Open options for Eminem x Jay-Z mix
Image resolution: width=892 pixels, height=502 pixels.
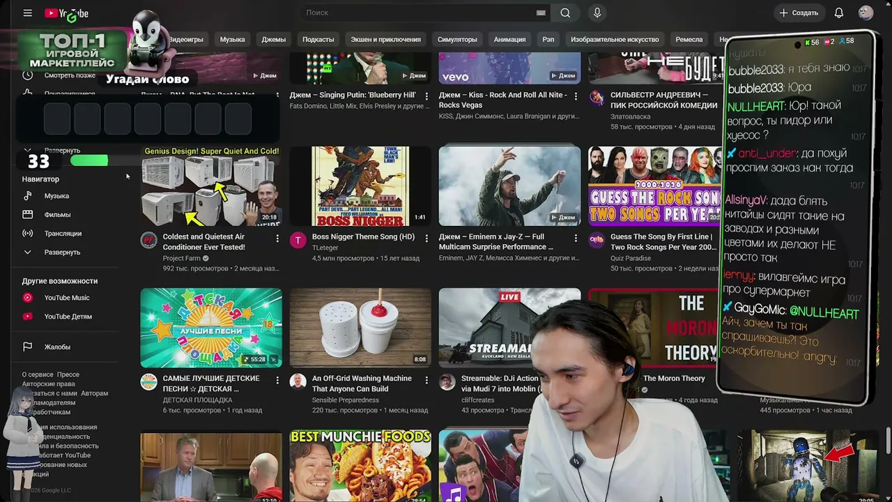pyautogui.click(x=576, y=238)
